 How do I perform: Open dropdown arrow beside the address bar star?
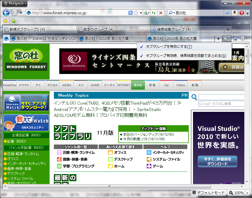[x=141, y=13]
